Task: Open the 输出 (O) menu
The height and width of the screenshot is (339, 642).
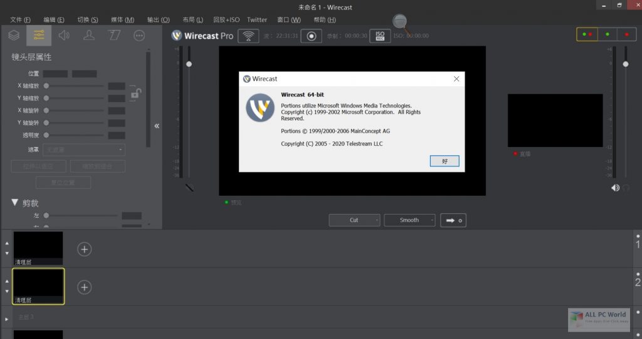Action: click(x=159, y=19)
